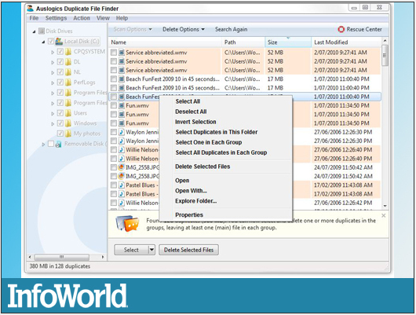Click audio icon of first Pastel Blues row
The width and height of the screenshot is (416, 315).
(x=122, y=185)
